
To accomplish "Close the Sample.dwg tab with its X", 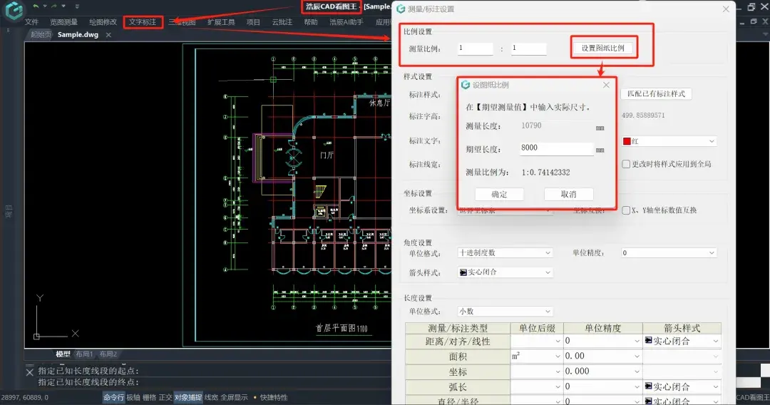I will click(108, 35).
